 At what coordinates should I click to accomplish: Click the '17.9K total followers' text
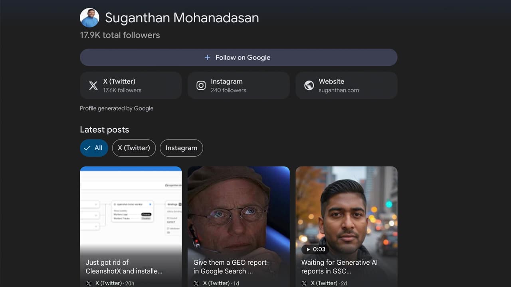click(120, 35)
